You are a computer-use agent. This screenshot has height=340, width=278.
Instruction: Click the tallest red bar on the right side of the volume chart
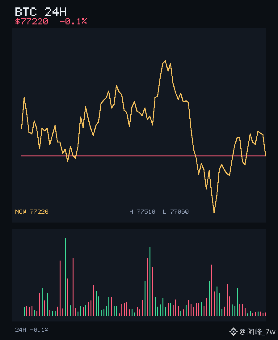[212, 290]
